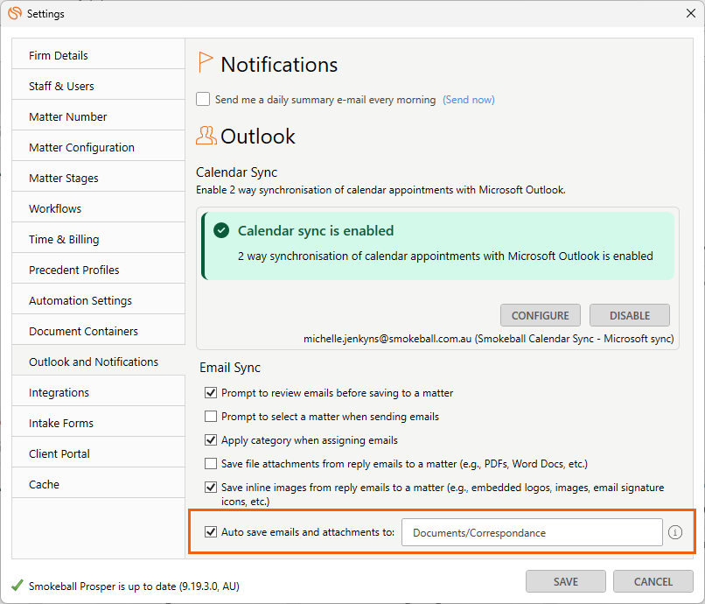The image size is (705, 604).
Task: Click the green up-to-date checkmark icon
Action: coord(17,586)
